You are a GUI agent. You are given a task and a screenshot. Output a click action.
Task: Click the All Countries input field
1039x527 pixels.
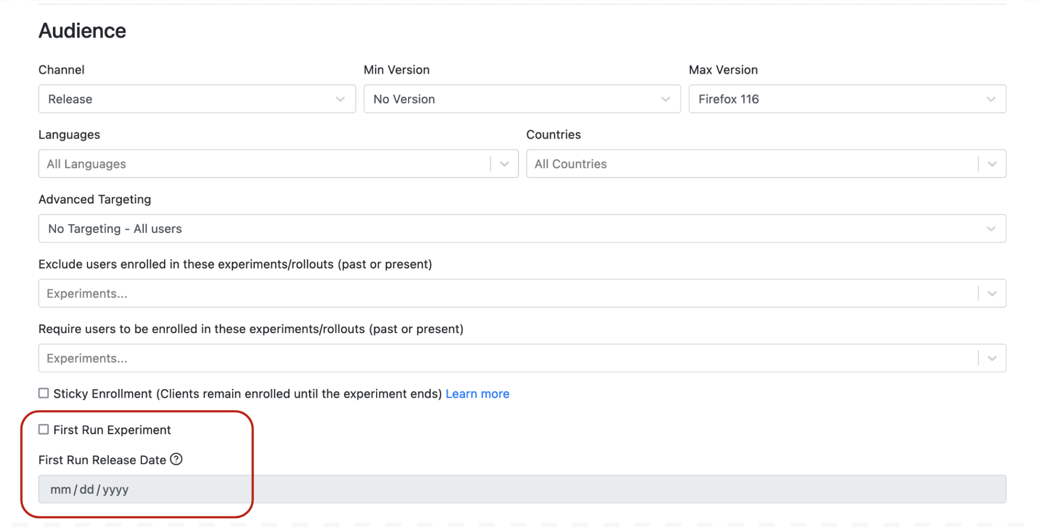(x=752, y=164)
